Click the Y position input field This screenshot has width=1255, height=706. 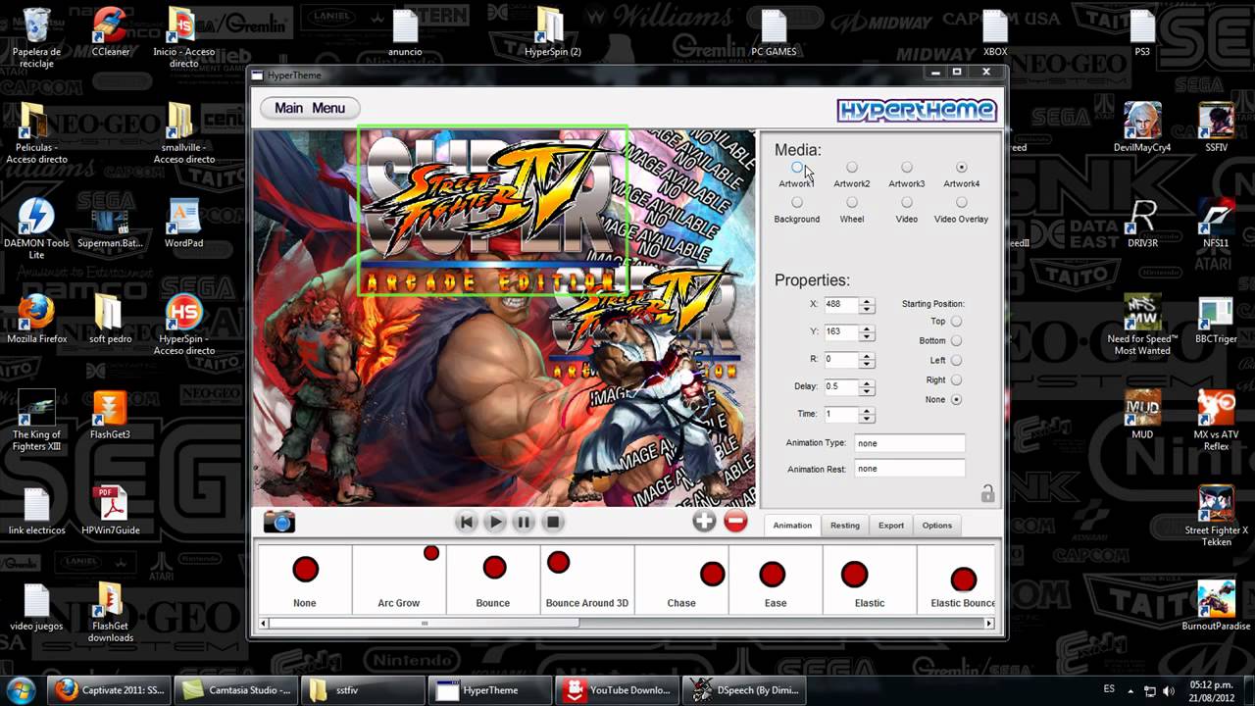(841, 332)
